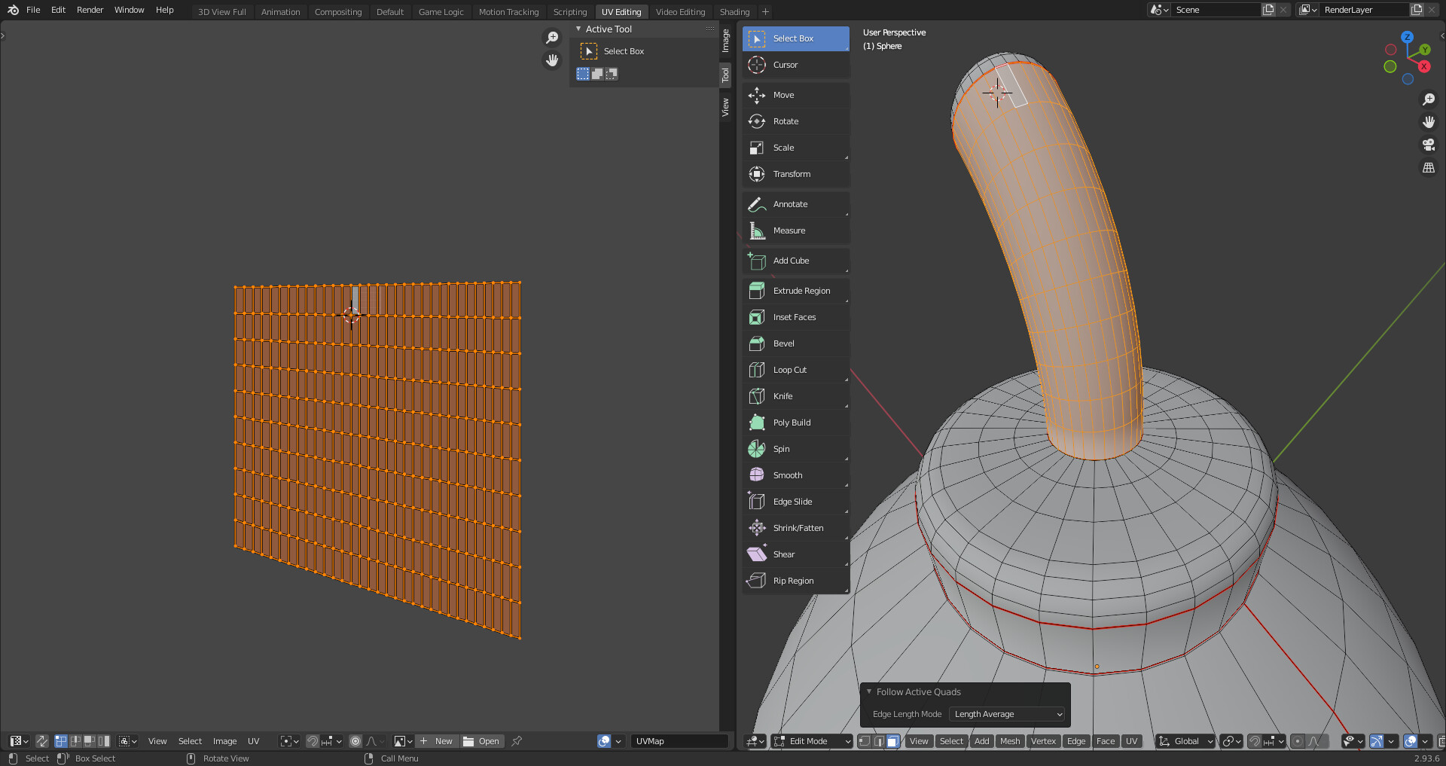1446x766 pixels.
Task: Select the Measure tool
Action: [x=795, y=230]
